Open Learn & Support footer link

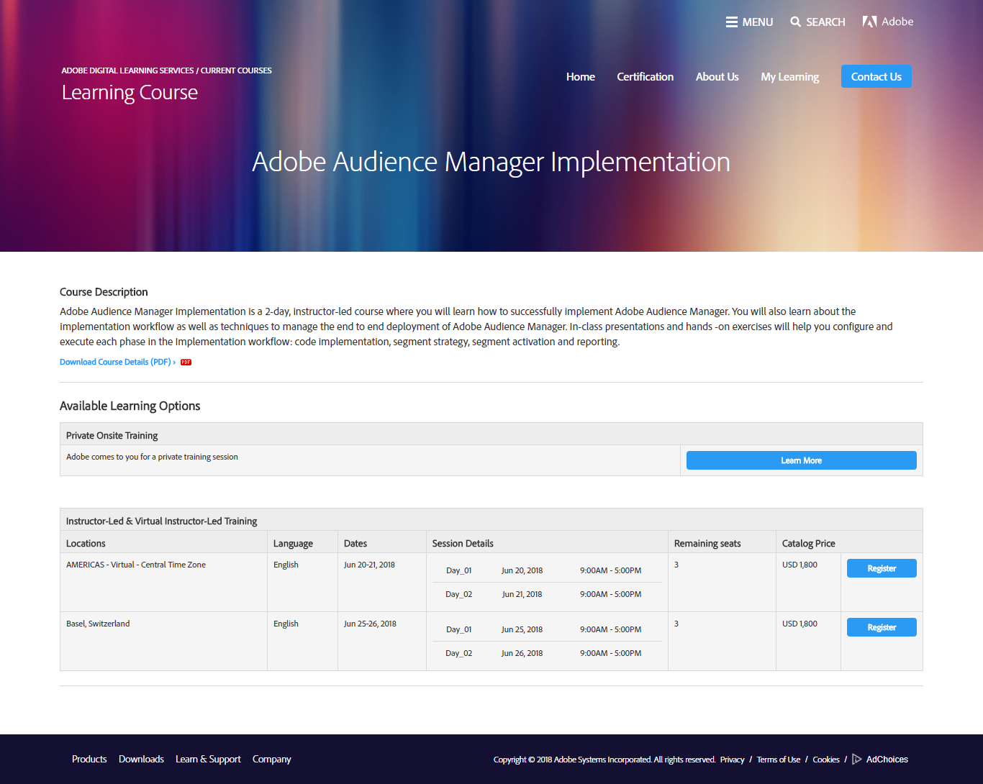coord(208,759)
